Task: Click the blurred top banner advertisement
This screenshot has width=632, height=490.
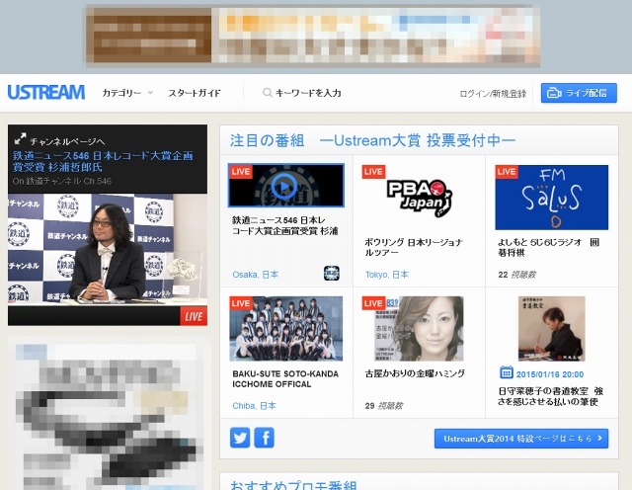Action: pyautogui.click(x=313, y=36)
